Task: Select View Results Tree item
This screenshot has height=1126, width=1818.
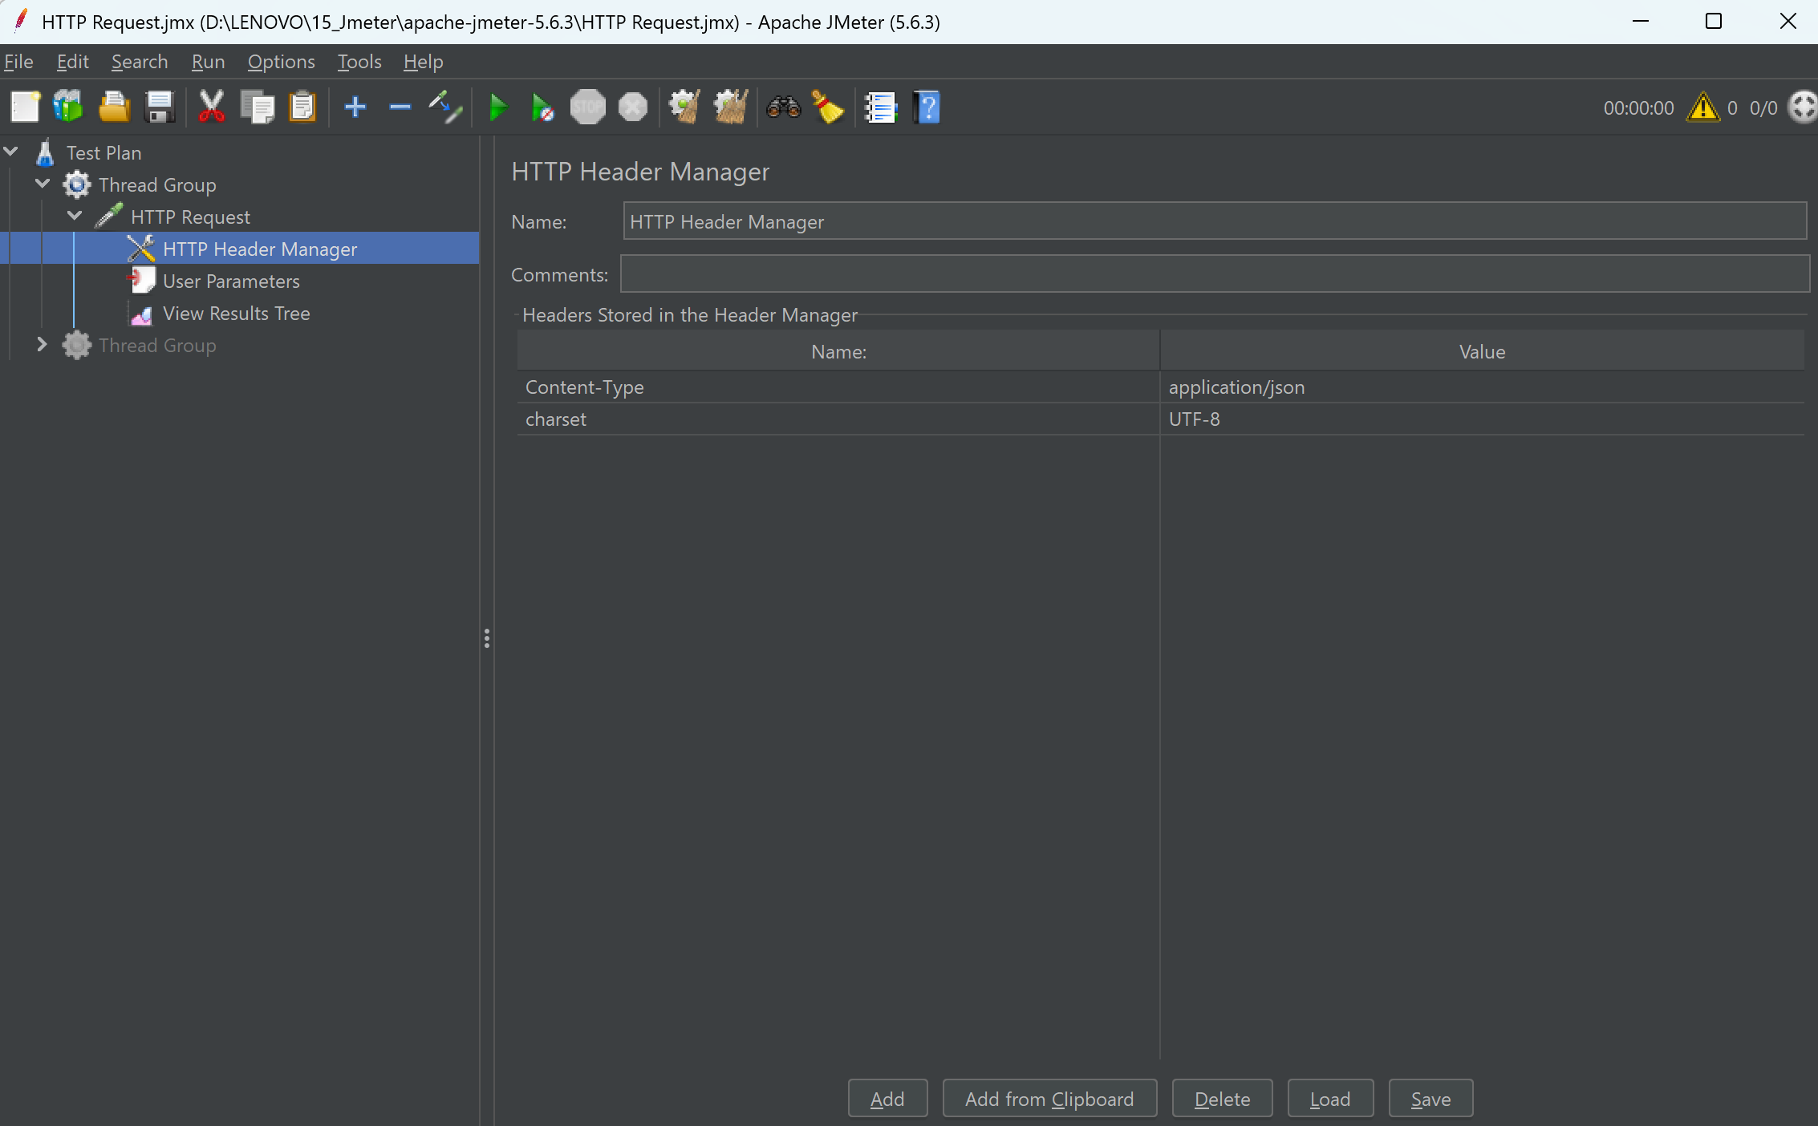Action: click(236, 313)
